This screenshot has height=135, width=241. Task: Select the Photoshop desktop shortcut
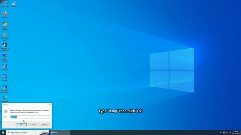(x=5, y=57)
